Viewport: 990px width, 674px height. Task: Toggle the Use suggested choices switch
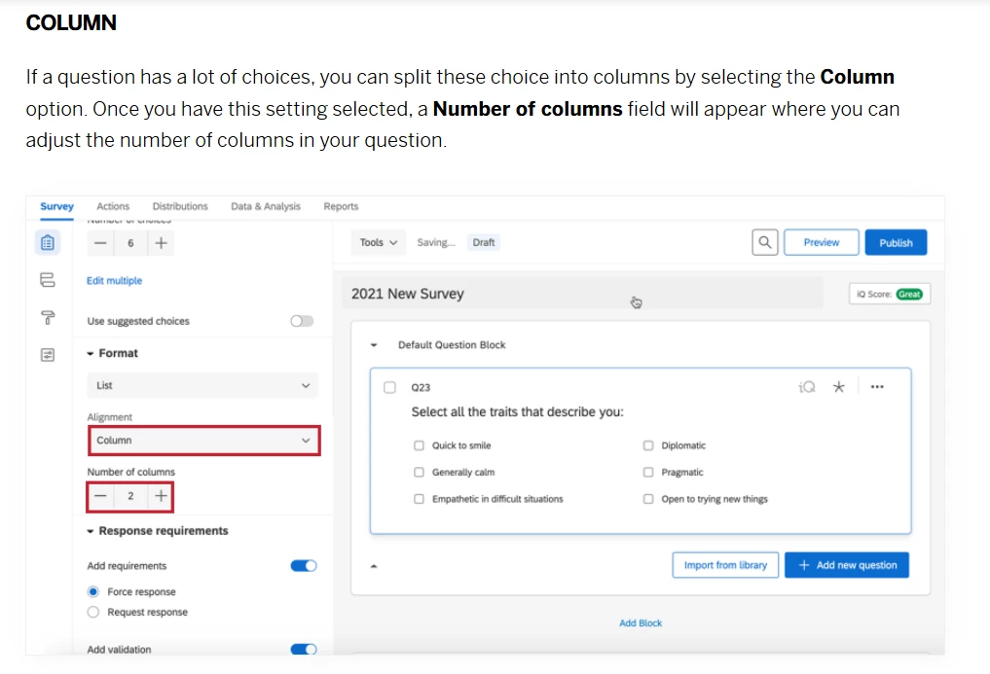click(x=302, y=321)
